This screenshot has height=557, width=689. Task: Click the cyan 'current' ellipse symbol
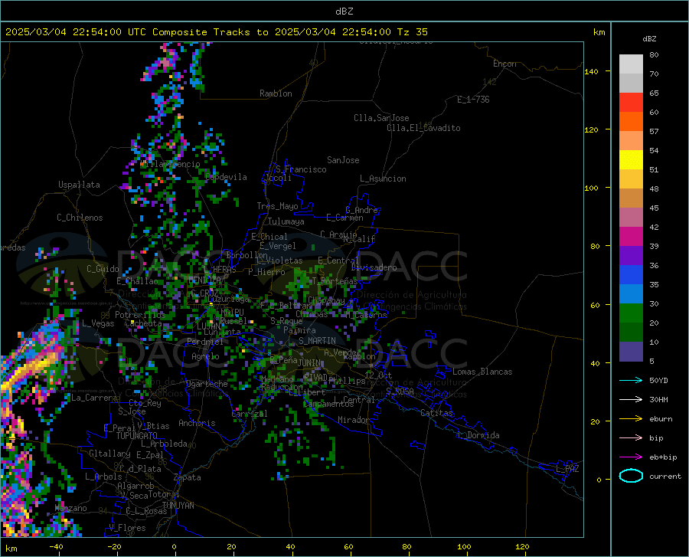(631, 476)
